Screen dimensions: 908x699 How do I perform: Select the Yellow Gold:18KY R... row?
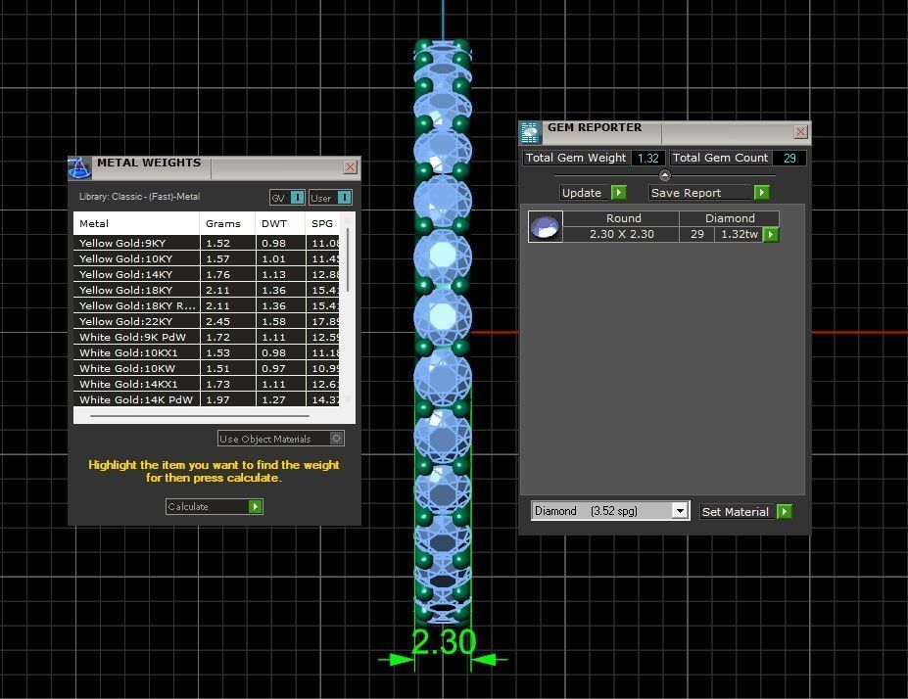(x=206, y=305)
